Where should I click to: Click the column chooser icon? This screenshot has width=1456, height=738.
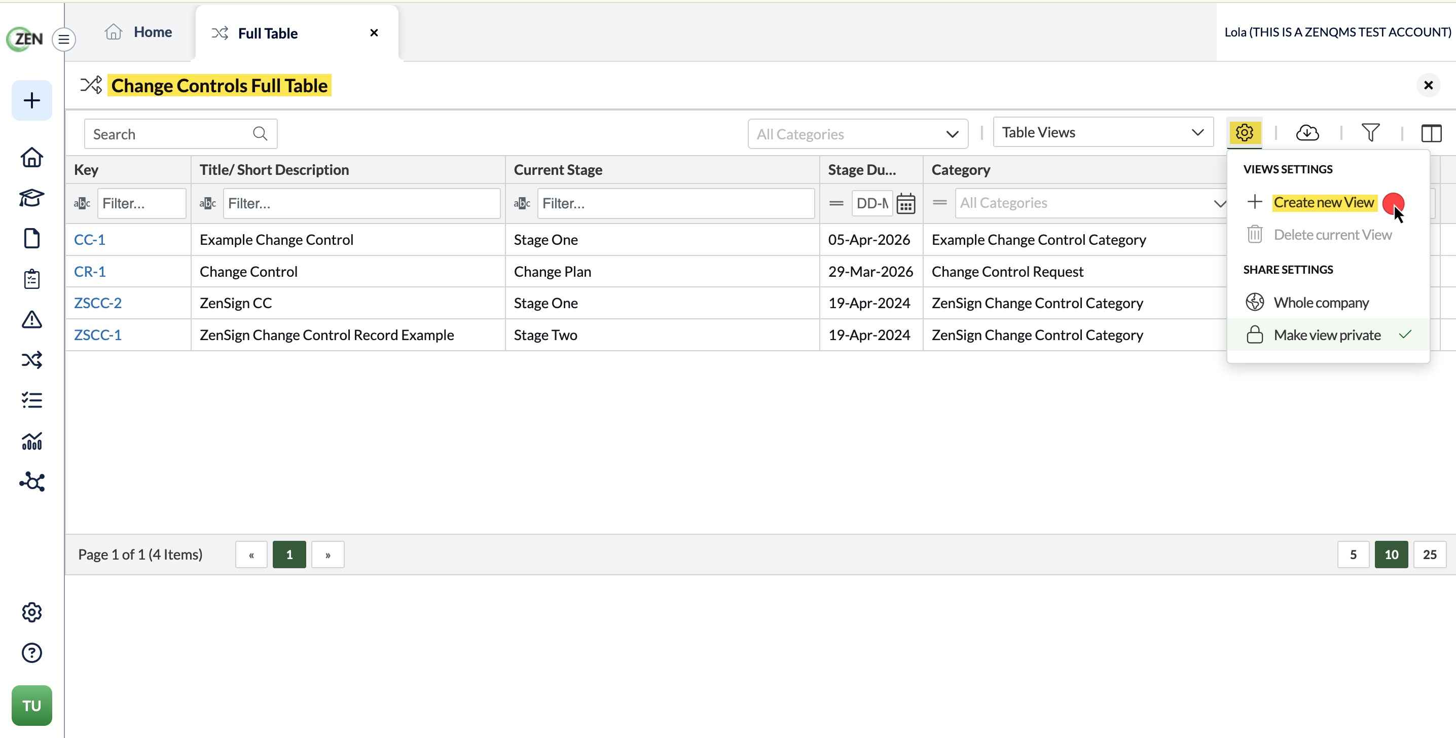[1432, 133]
